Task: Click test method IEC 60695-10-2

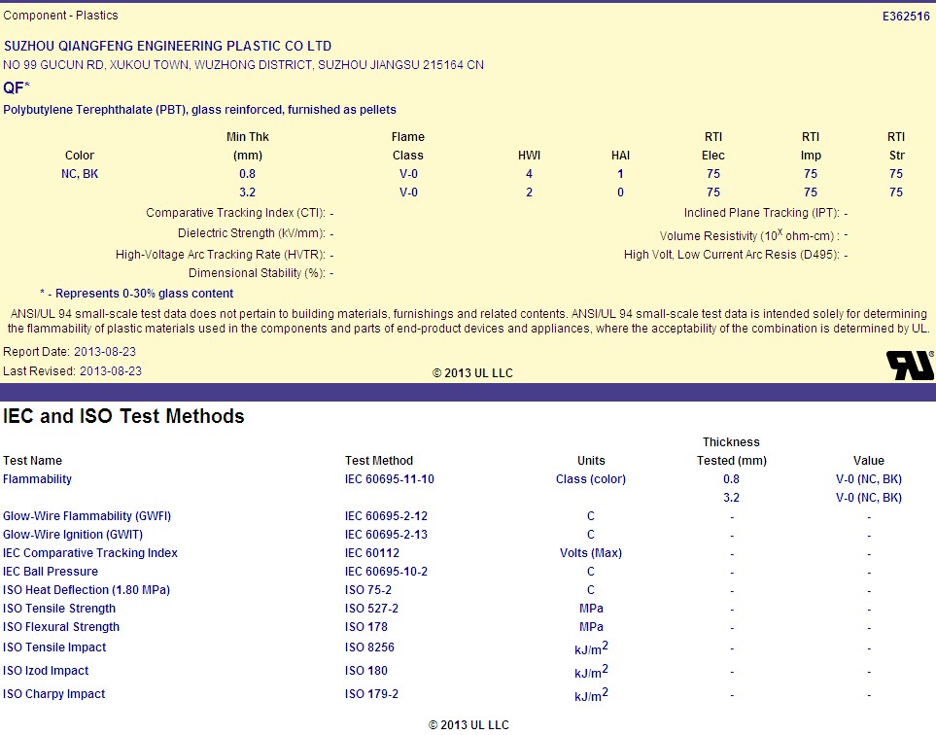Action: coord(386,572)
